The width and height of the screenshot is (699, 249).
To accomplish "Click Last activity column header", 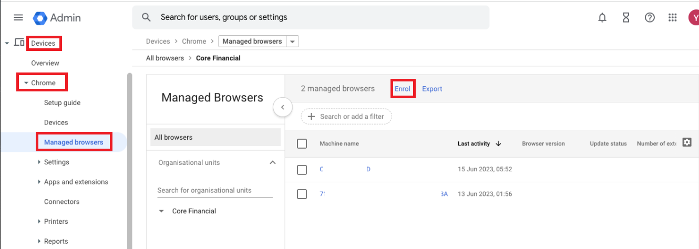I will point(474,143).
